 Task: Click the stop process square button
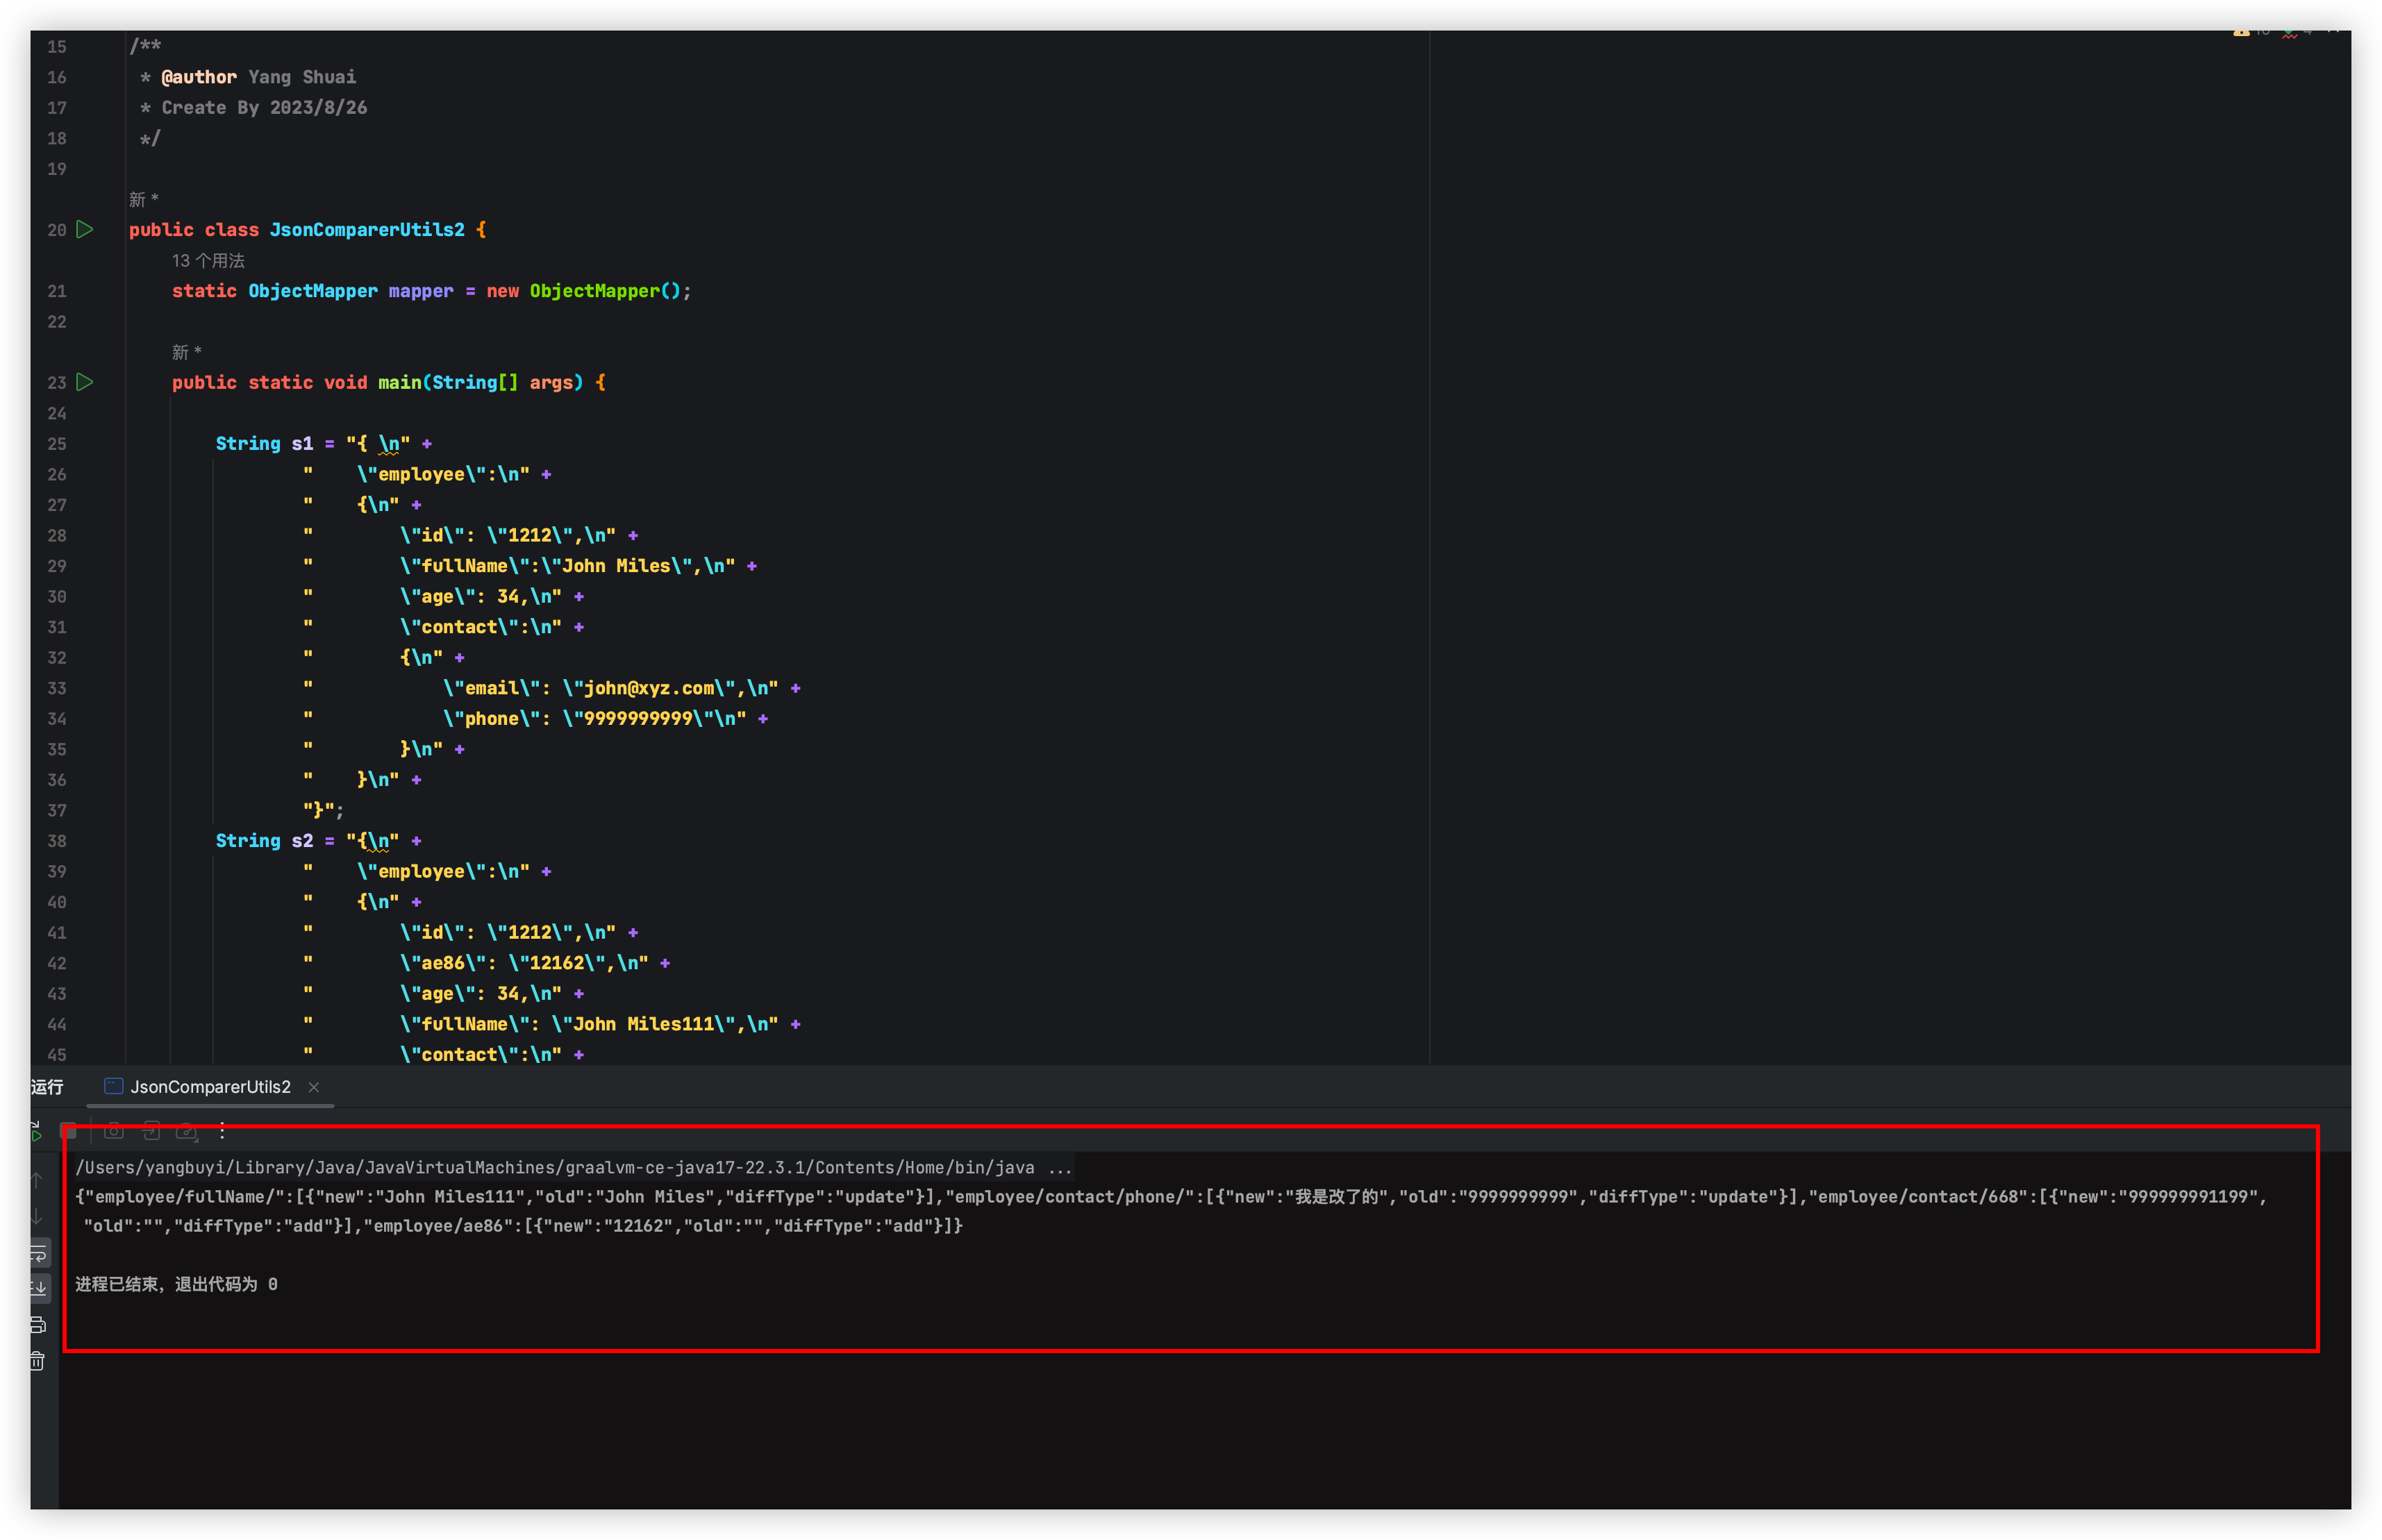click(x=69, y=1131)
